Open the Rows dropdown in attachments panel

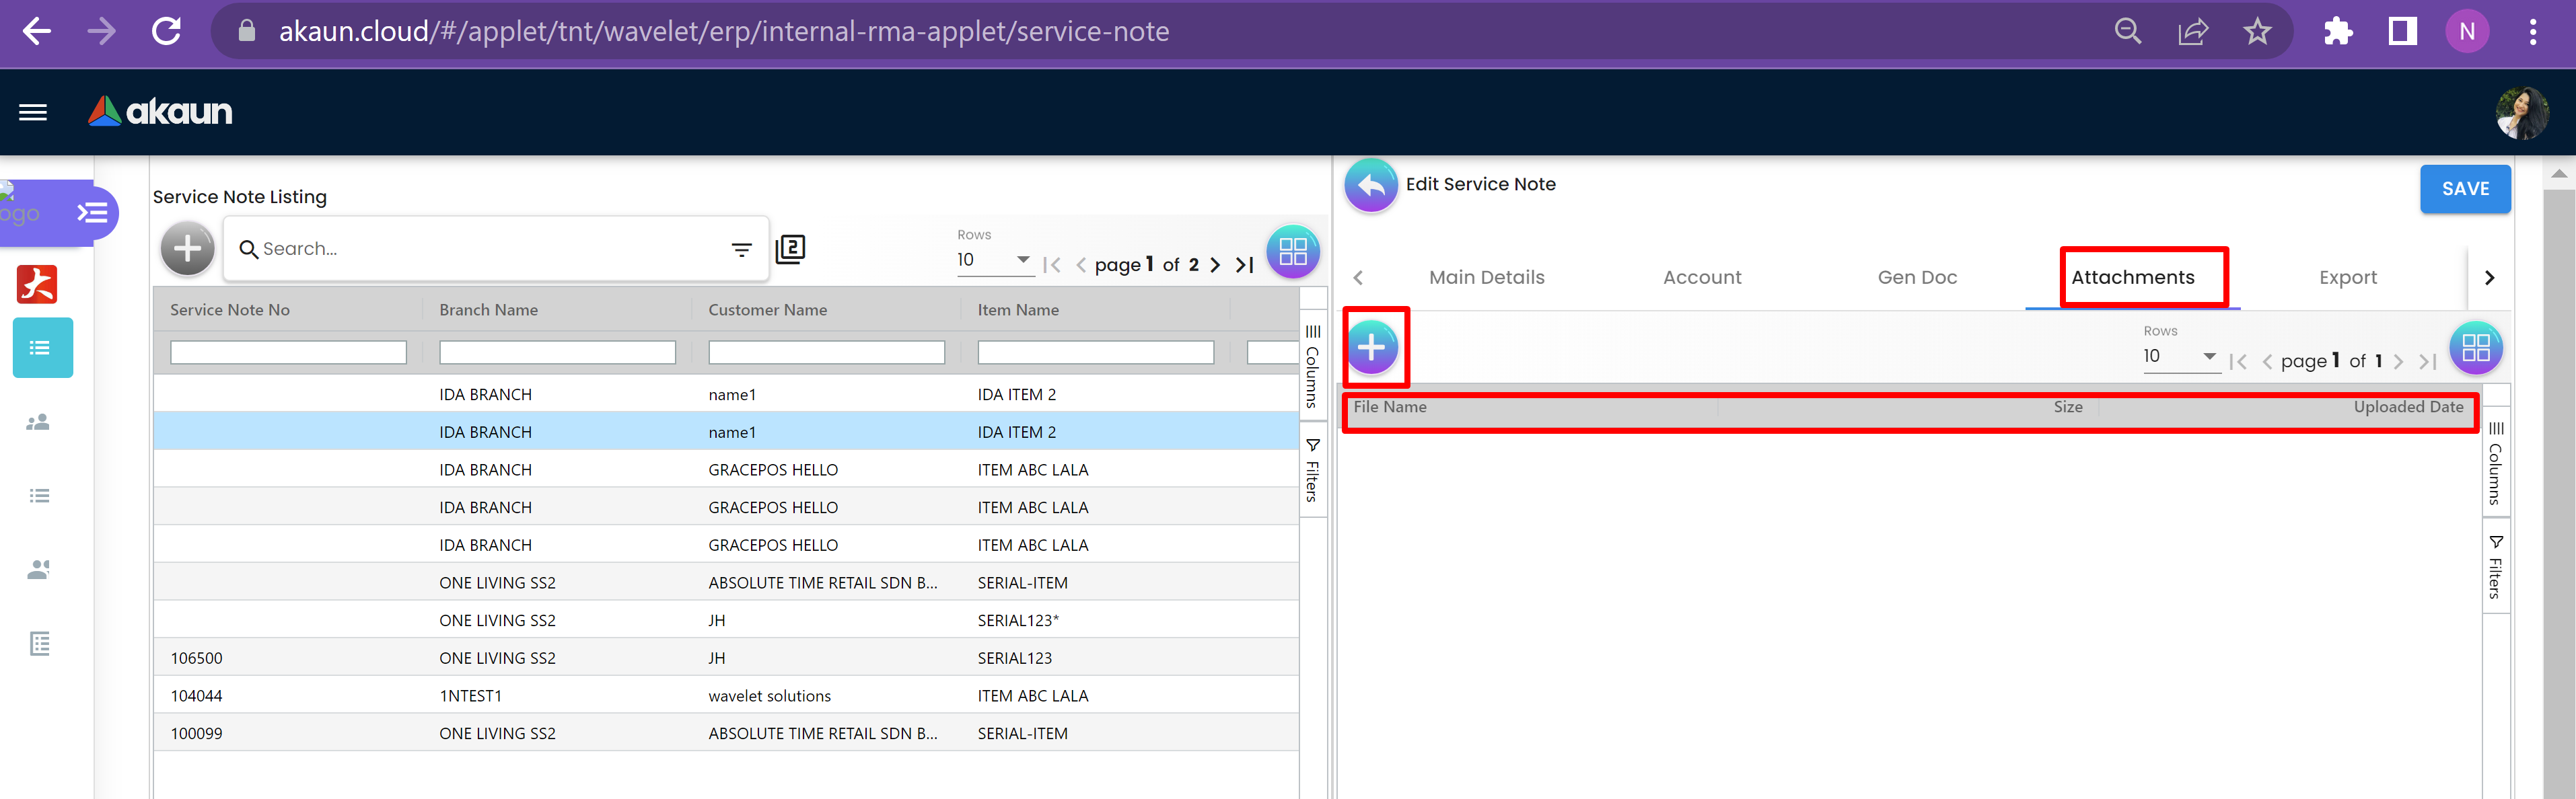(x=2179, y=356)
